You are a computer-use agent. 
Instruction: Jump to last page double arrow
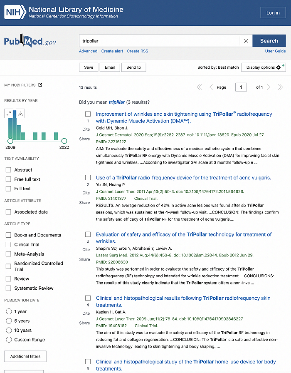(280, 87)
